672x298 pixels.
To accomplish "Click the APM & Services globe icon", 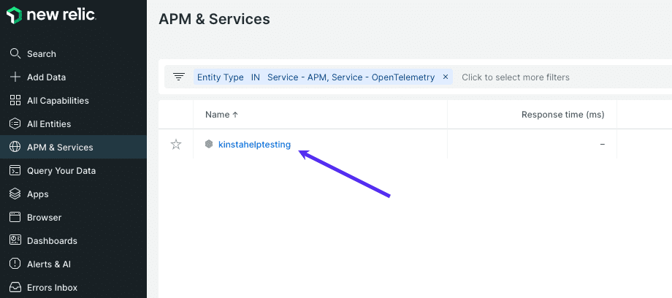I will click(x=15, y=148).
